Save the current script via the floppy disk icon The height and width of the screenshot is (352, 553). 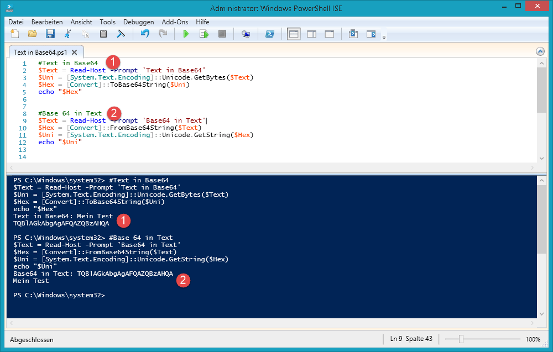pyautogui.click(x=50, y=34)
